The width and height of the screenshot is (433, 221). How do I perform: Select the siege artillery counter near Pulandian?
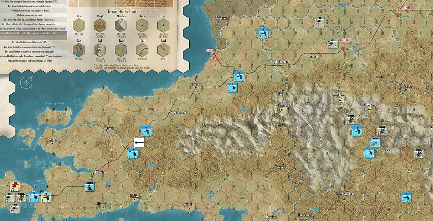pyautogui.click(x=90, y=186)
